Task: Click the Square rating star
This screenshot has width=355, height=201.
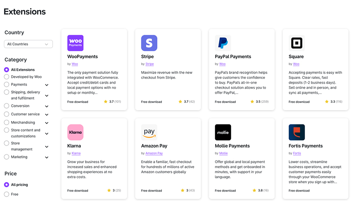Action: point(327,102)
